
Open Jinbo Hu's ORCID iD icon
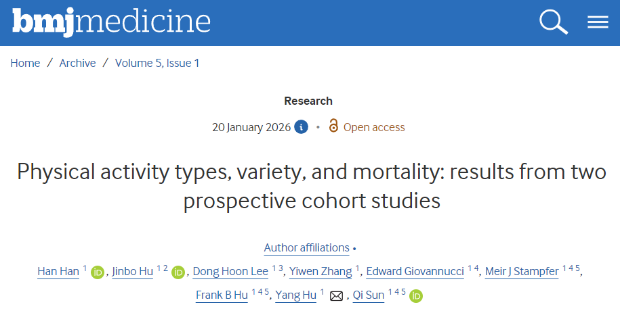tap(178, 272)
